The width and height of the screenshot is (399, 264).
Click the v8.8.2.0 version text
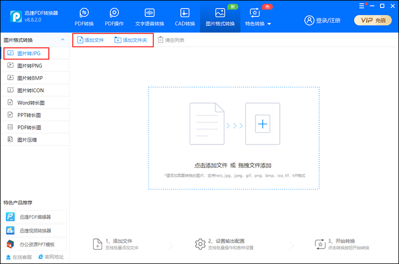tap(33, 20)
